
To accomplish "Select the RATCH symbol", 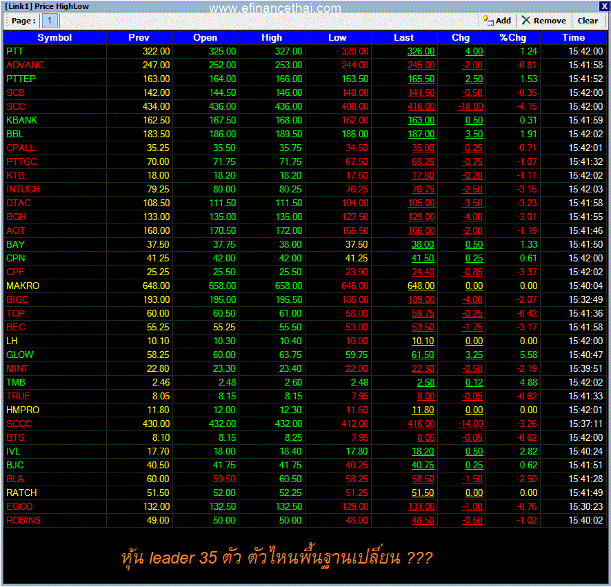I will 21,493.
